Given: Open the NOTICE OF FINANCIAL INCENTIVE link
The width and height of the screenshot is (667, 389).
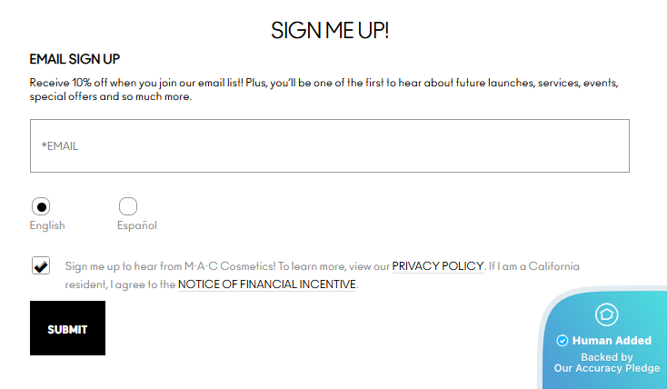Looking at the screenshot, I should click(267, 284).
